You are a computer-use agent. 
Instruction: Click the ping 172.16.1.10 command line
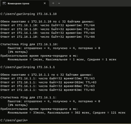pos(28,14)
